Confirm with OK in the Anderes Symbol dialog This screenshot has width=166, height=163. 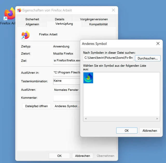[x=127, y=131]
